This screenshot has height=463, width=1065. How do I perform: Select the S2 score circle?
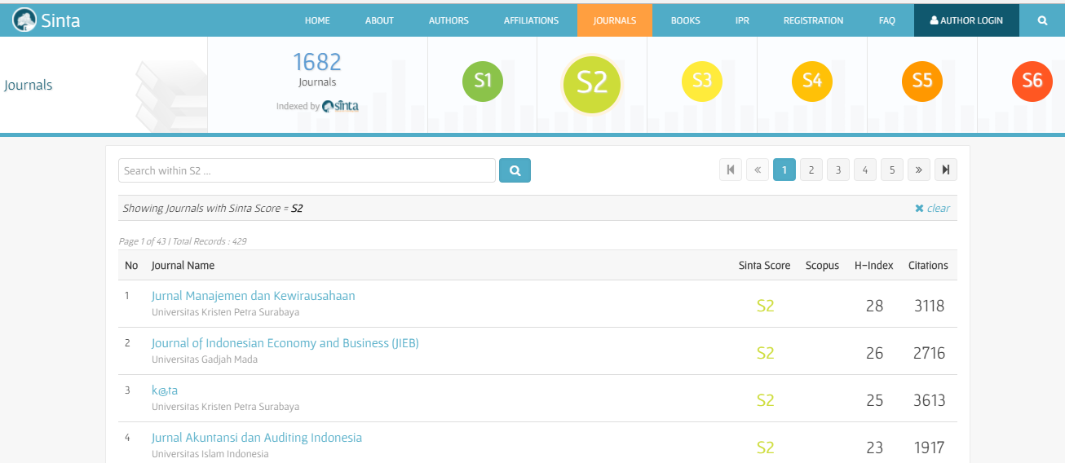592,83
